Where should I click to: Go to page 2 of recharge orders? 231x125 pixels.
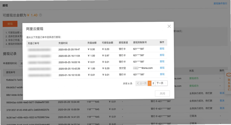[153, 83]
